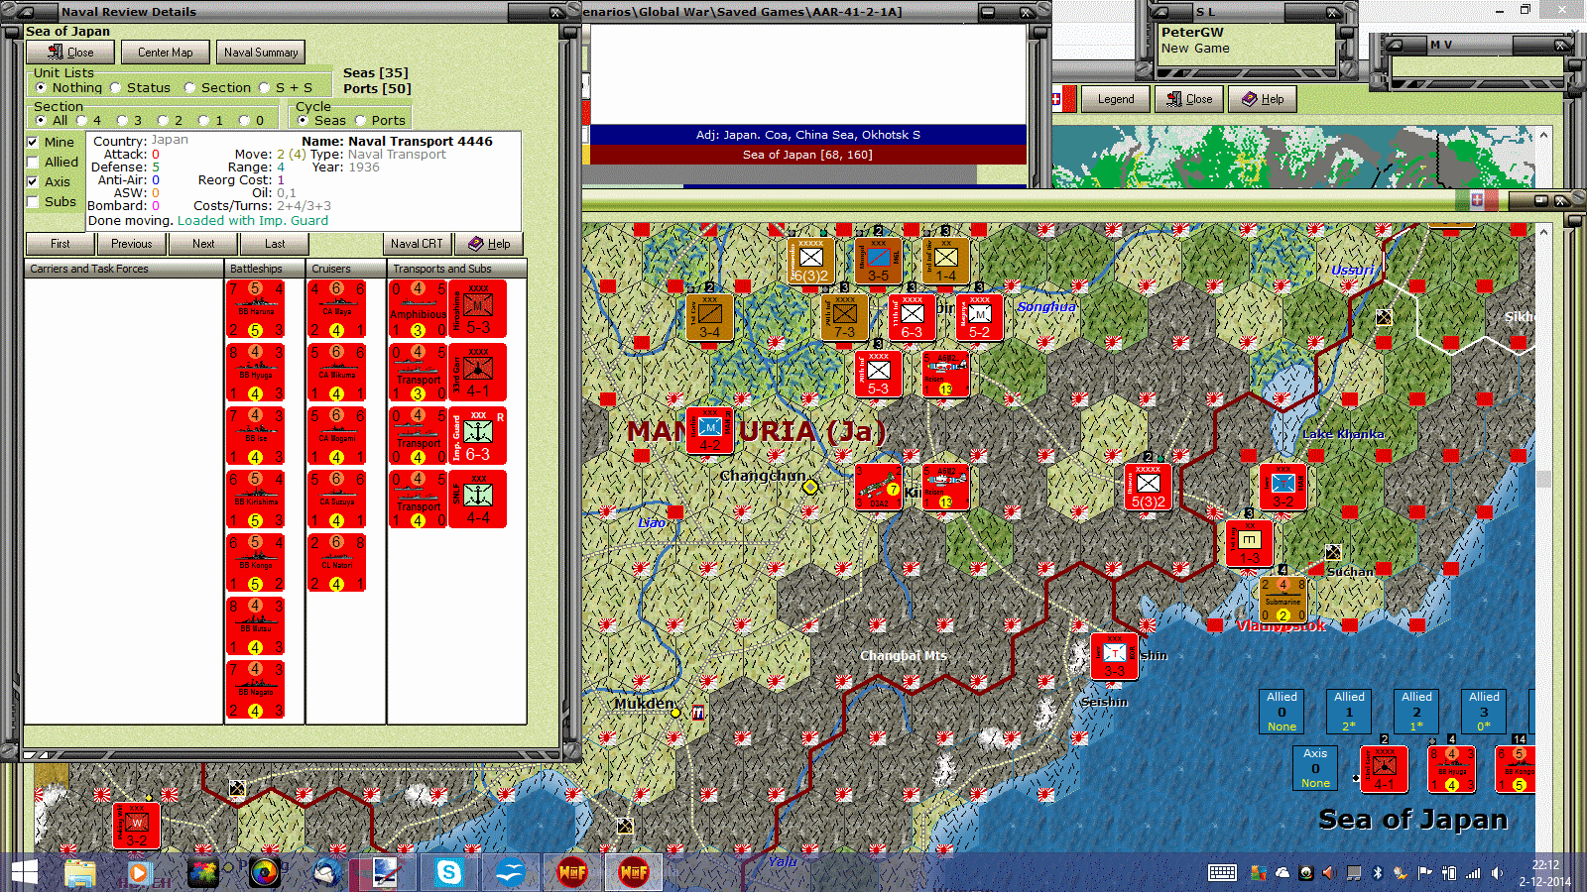The image size is (1587, 892).
Task: Open Skype from the taskbar
Action: (x=449, y=872)
